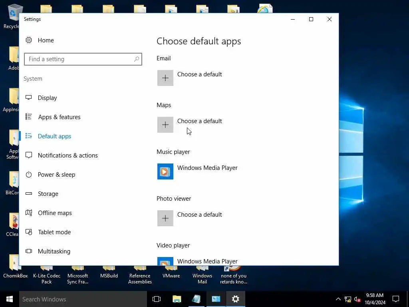This screenshot has height=307, width=409.
Task: Go to the Display settings page
Action: (x=47, y=98)
